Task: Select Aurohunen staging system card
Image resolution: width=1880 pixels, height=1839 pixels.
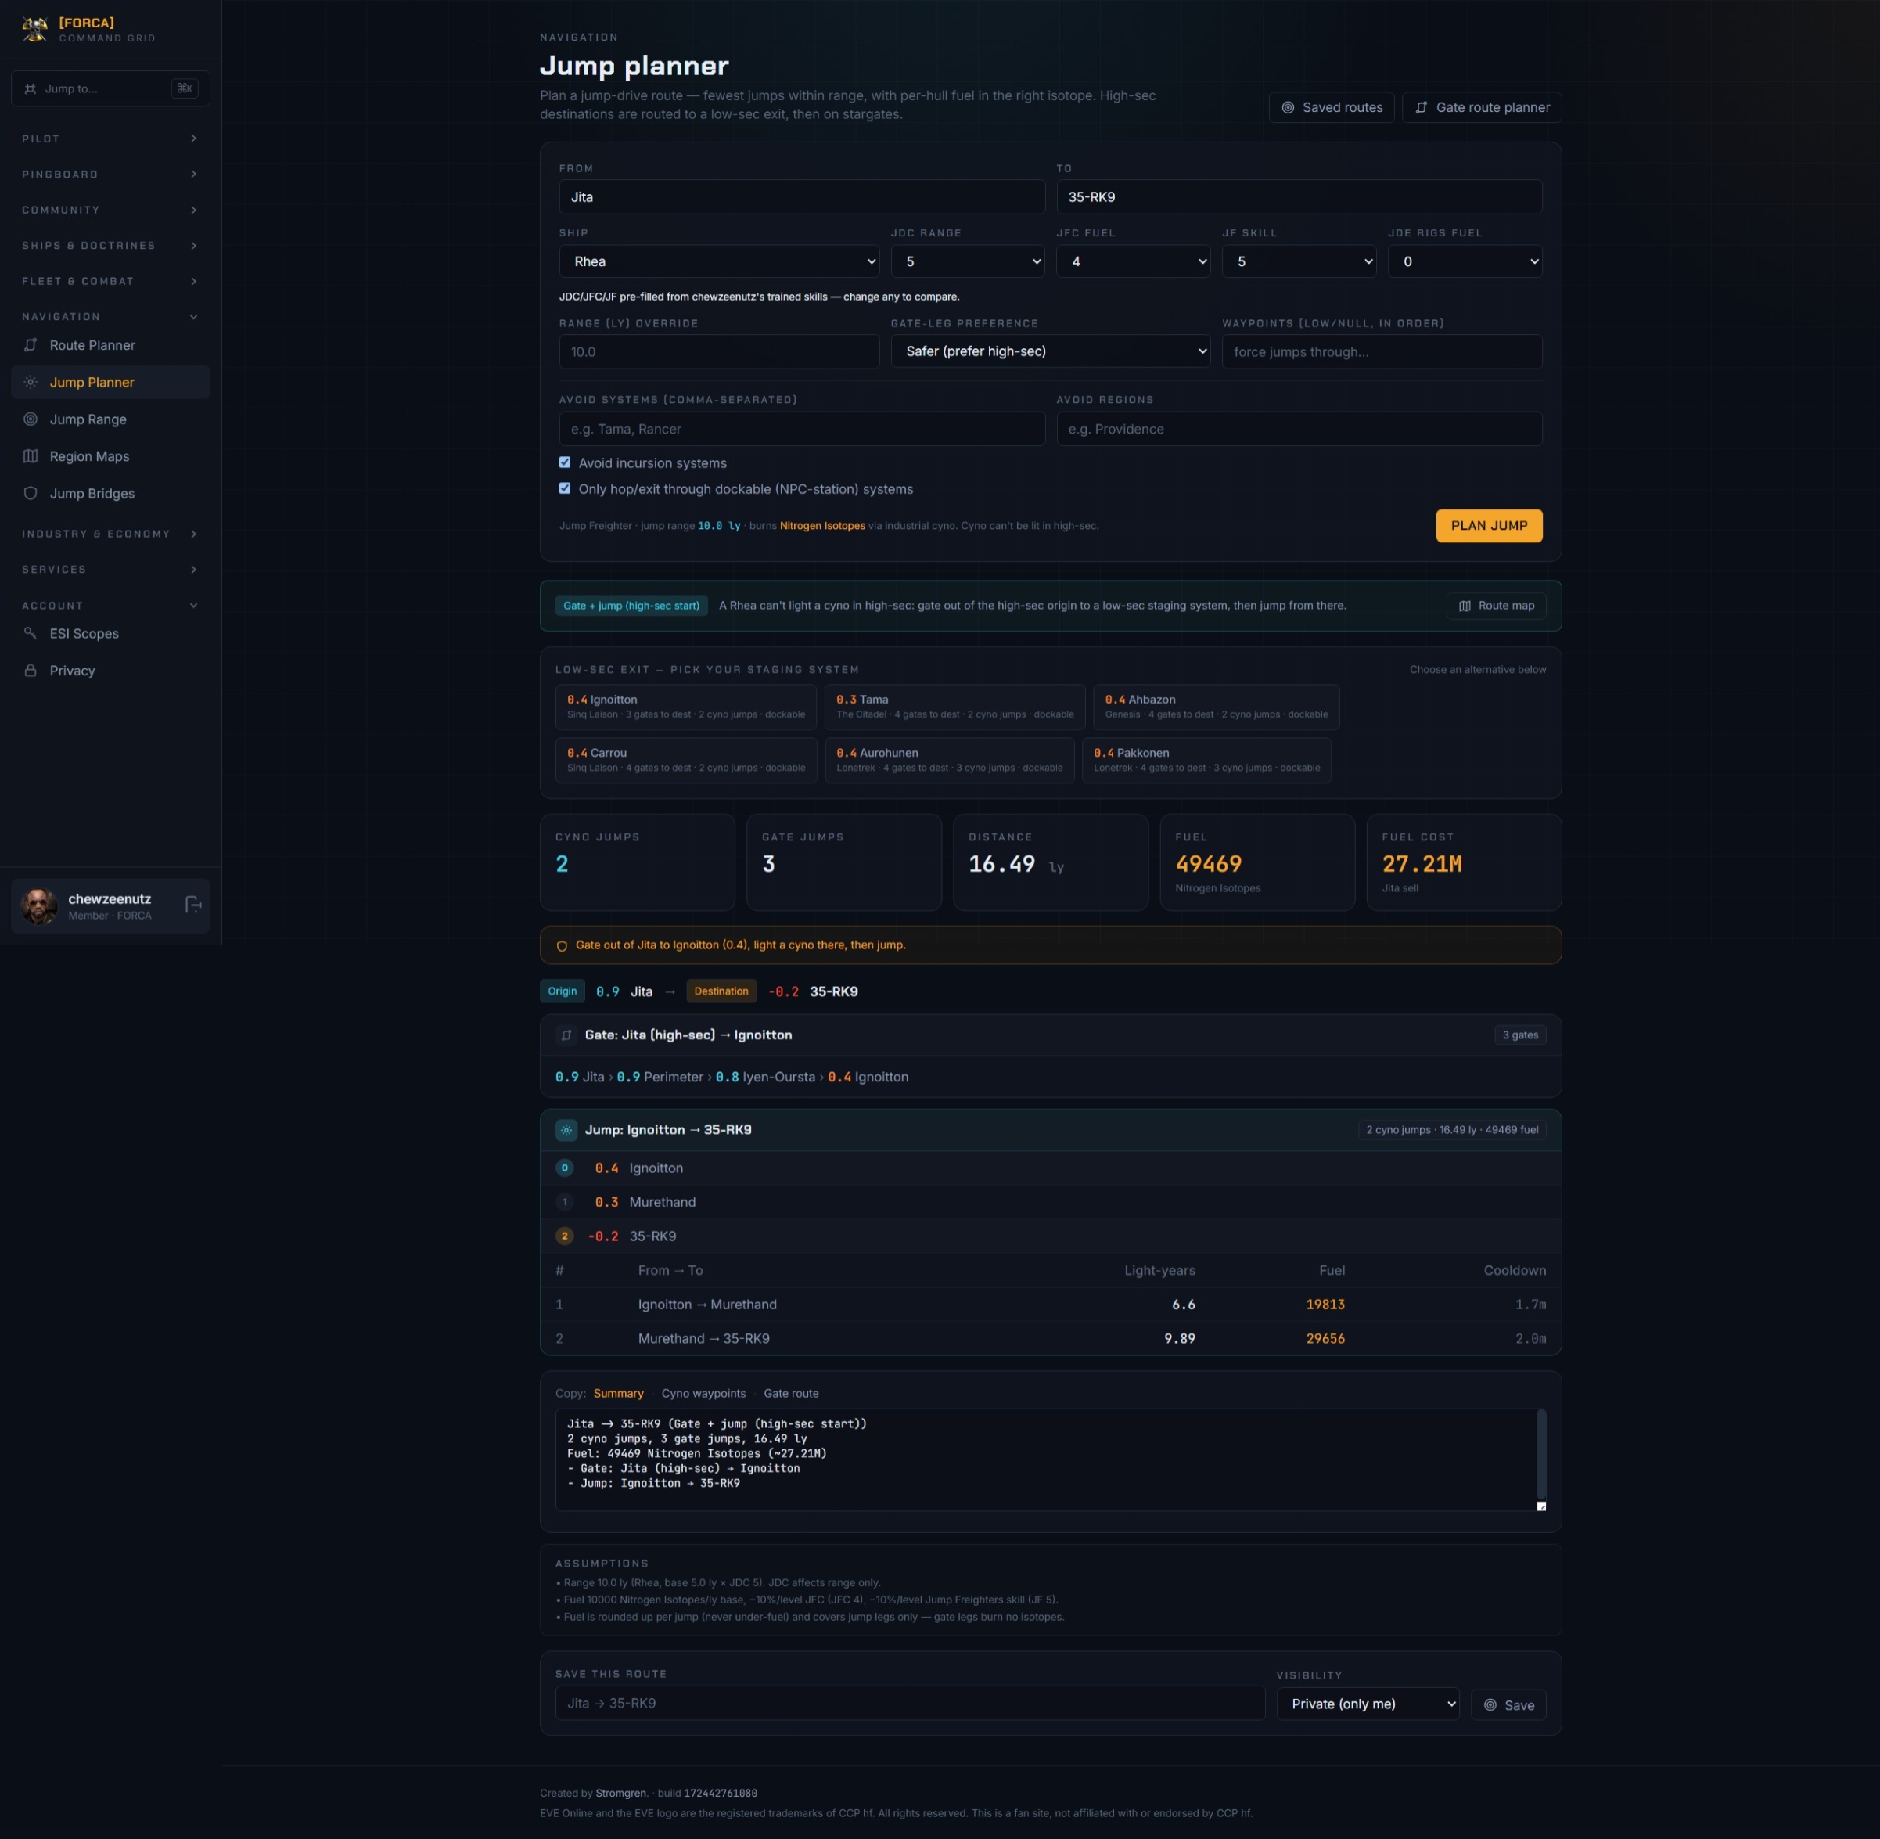Action: (x=949, y=760)
